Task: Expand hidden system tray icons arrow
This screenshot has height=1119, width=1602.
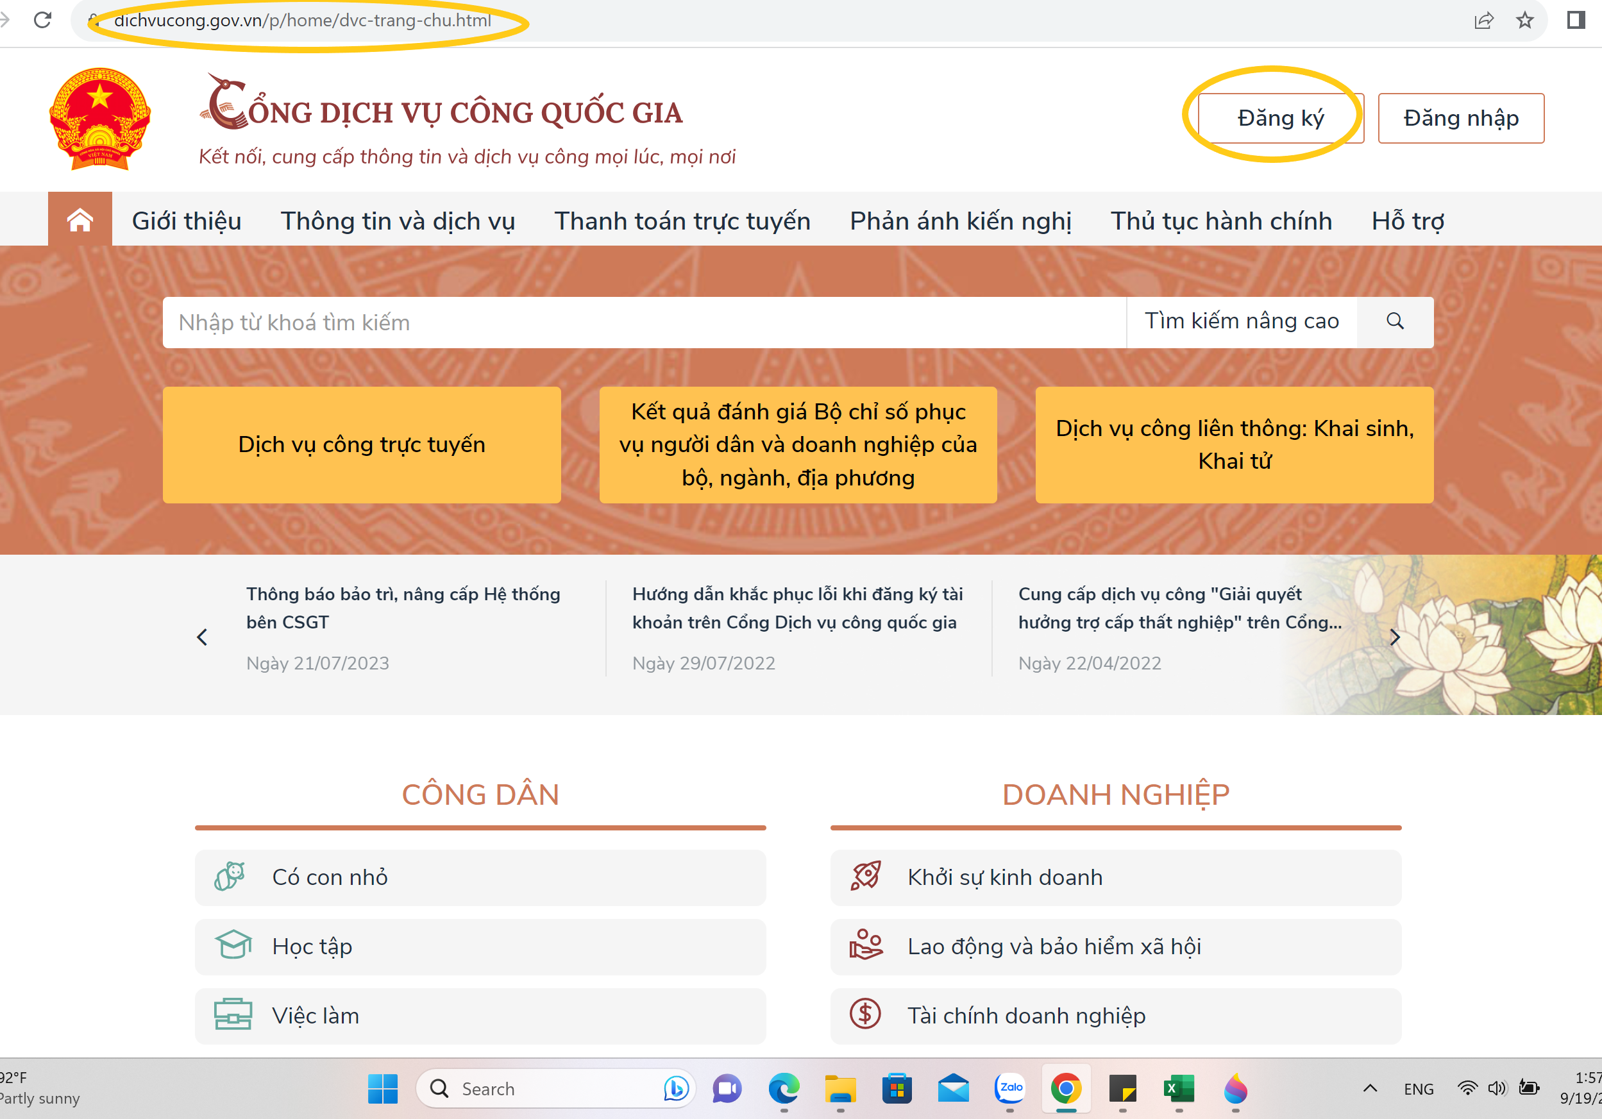Action: pyautogui.click(x=1370, y=1088)
